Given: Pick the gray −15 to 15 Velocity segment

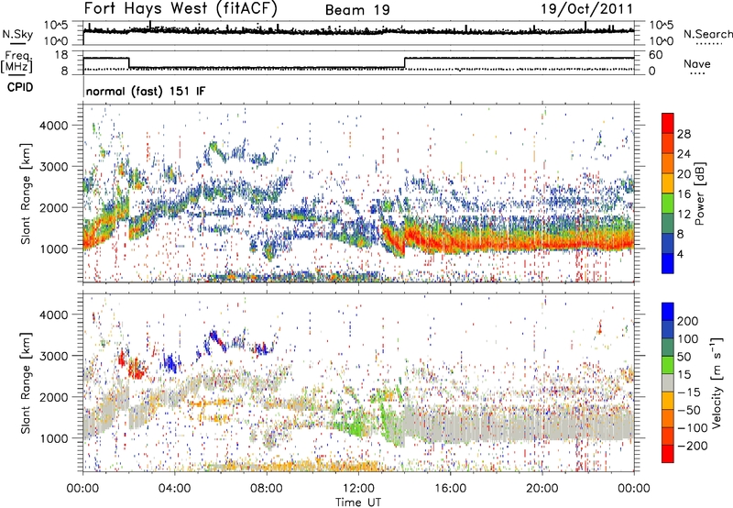Looking at the screenshot, I should coord(668,382).
